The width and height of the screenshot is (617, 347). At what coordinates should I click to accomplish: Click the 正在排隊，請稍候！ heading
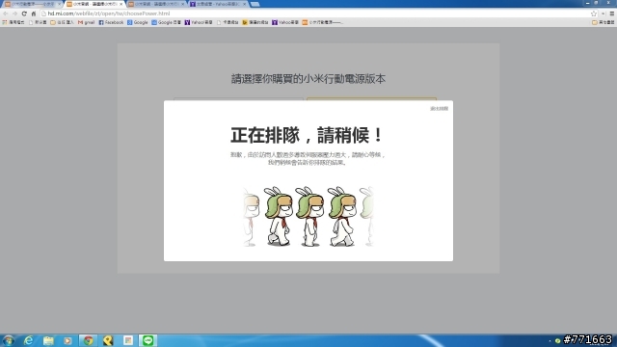point(307,135)
